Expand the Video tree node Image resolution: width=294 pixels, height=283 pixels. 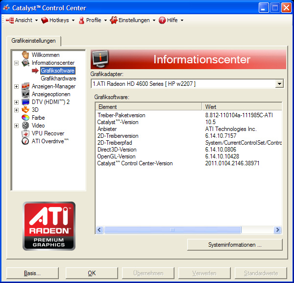pyautogui.click(x=17, y=126)
